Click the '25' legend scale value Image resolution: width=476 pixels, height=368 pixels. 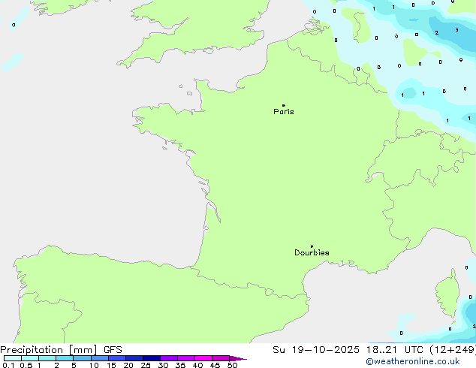[146, 365]
